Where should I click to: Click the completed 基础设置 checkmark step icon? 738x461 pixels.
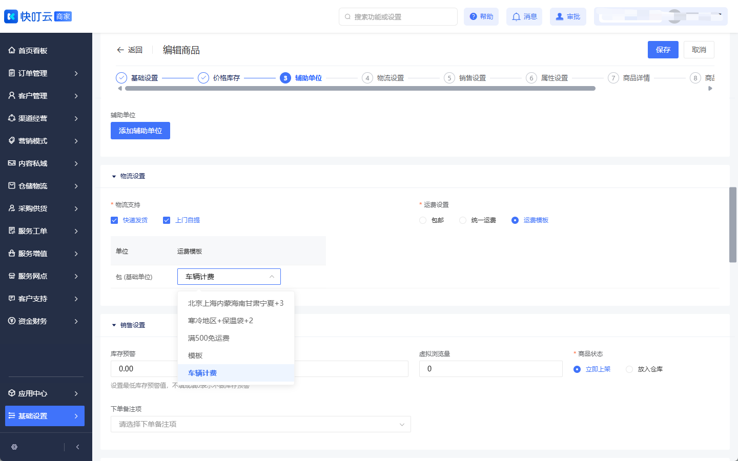click(x=121, y=78)
